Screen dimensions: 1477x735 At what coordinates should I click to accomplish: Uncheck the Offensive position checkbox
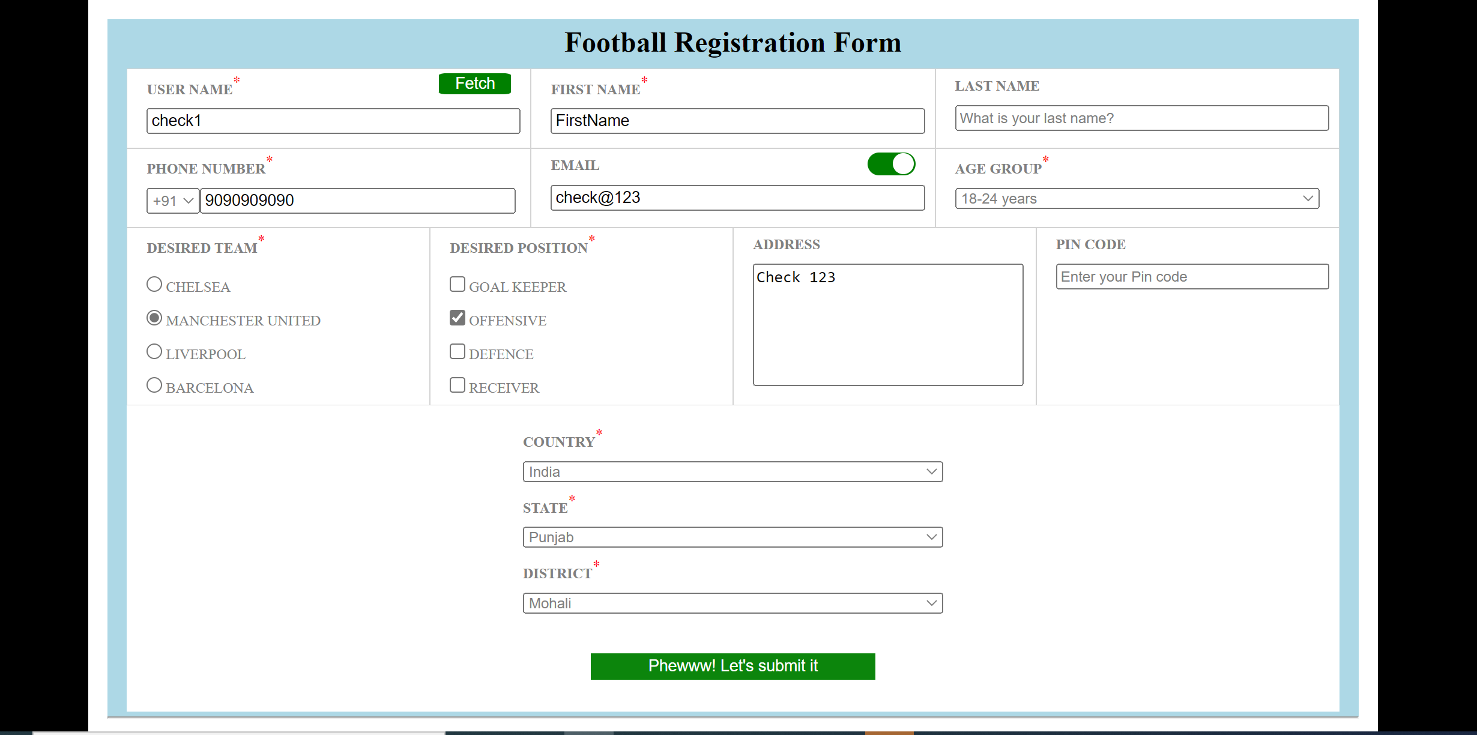point(457,317)
